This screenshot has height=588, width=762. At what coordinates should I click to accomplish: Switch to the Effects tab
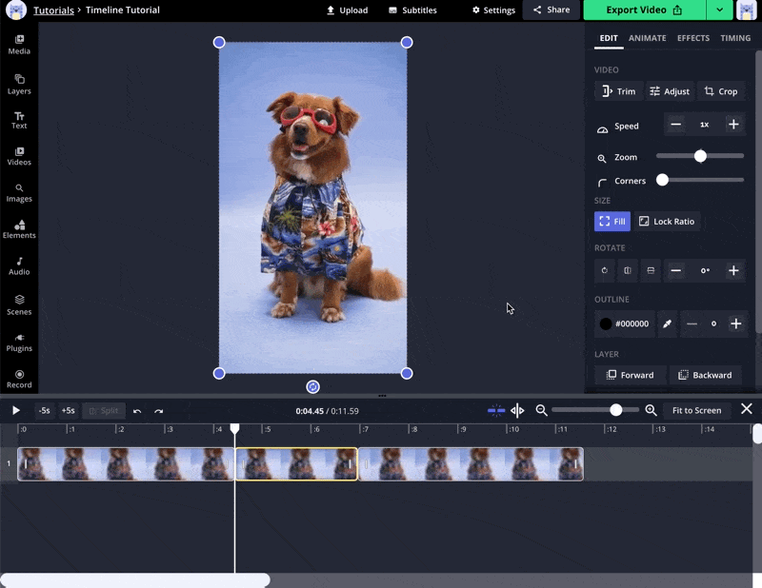(x=692, y=38)
